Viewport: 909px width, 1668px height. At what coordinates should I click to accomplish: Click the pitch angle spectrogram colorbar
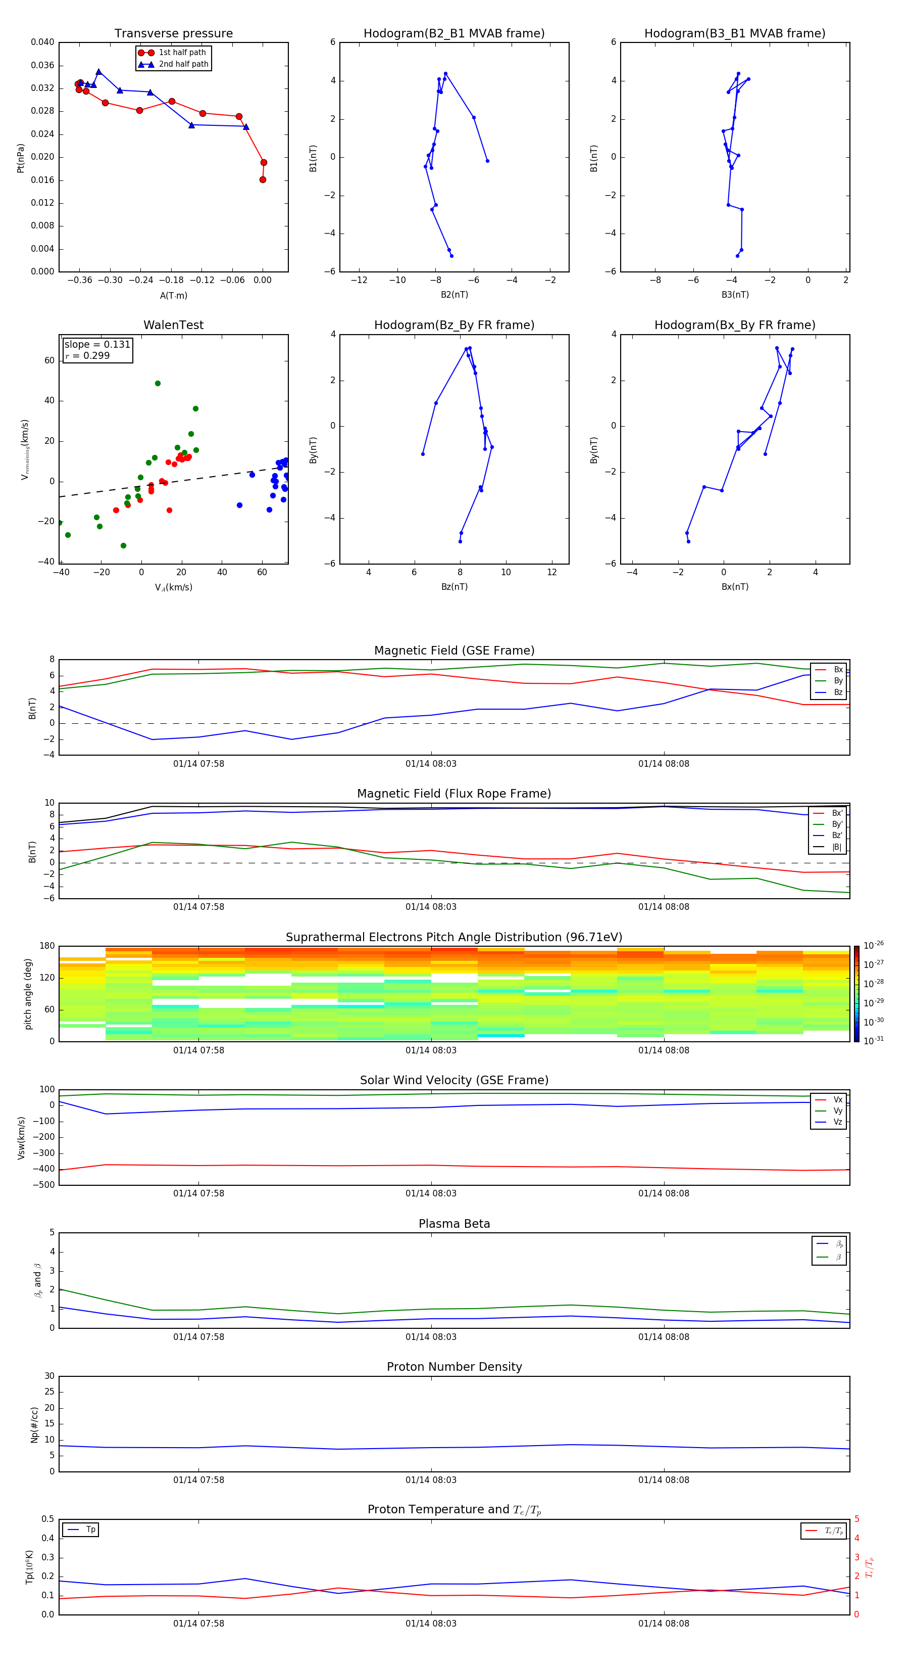point(856,994)
